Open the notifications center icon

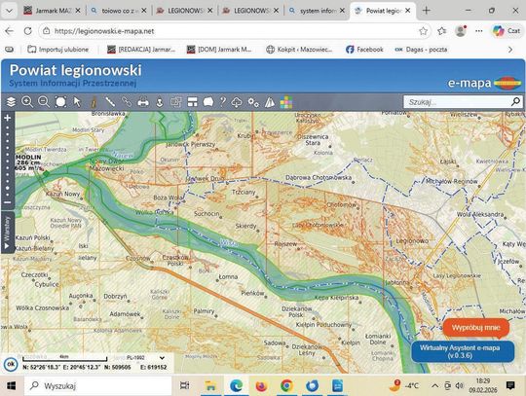(x=510, y=385)
